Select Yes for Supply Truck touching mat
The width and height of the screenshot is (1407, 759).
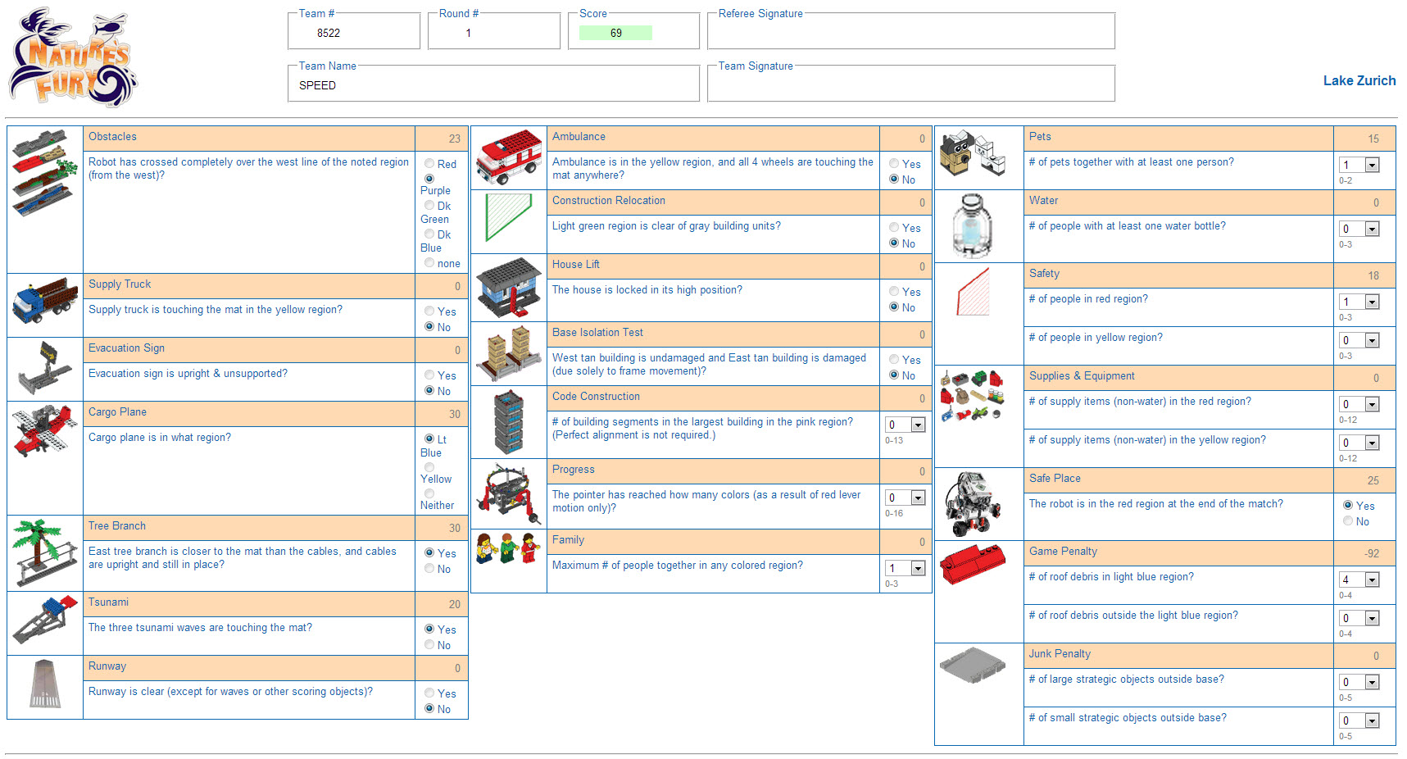pyautogui.click(x=429, y=311)
